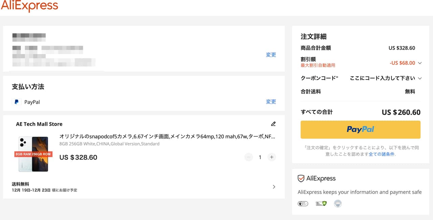This screenshot has height=220, width=433.
Task: Click 変更 to change shipping address
Action: pyautogui.click(x=271, y=55)
